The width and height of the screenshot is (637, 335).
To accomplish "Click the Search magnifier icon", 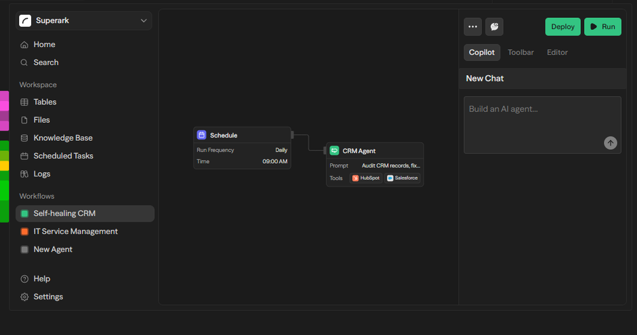I will tap(24, 62).
